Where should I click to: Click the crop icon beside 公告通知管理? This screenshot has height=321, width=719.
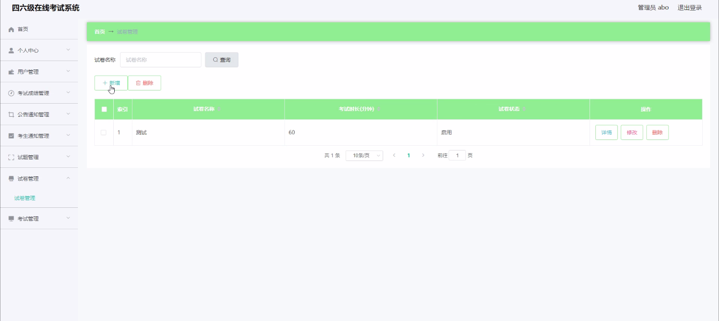point(11,115)
